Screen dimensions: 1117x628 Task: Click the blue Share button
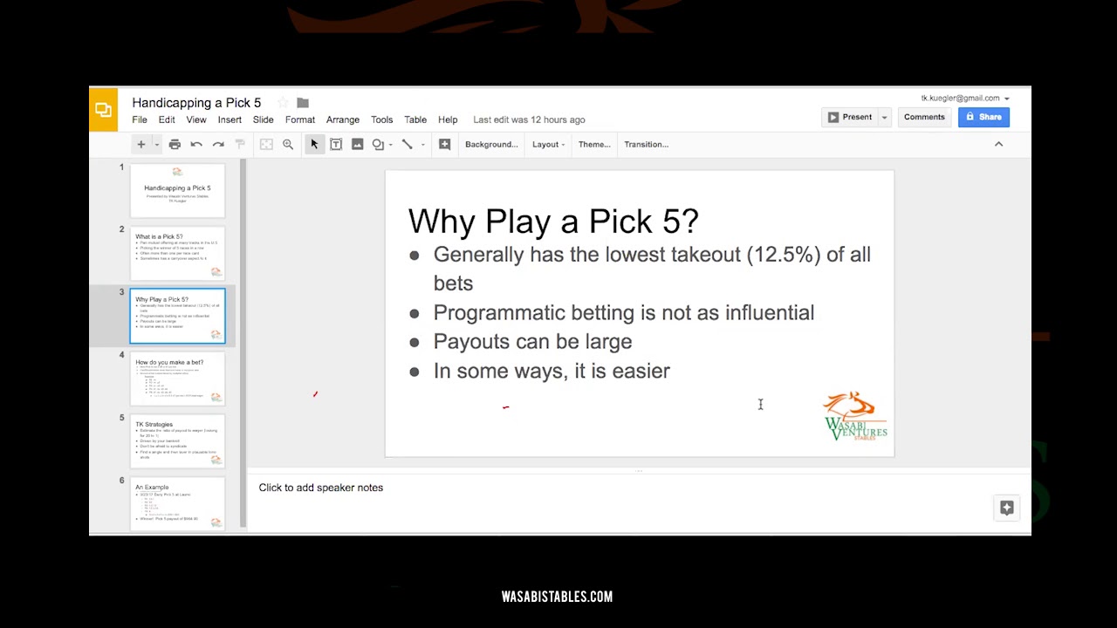click(x=983, y=117)
